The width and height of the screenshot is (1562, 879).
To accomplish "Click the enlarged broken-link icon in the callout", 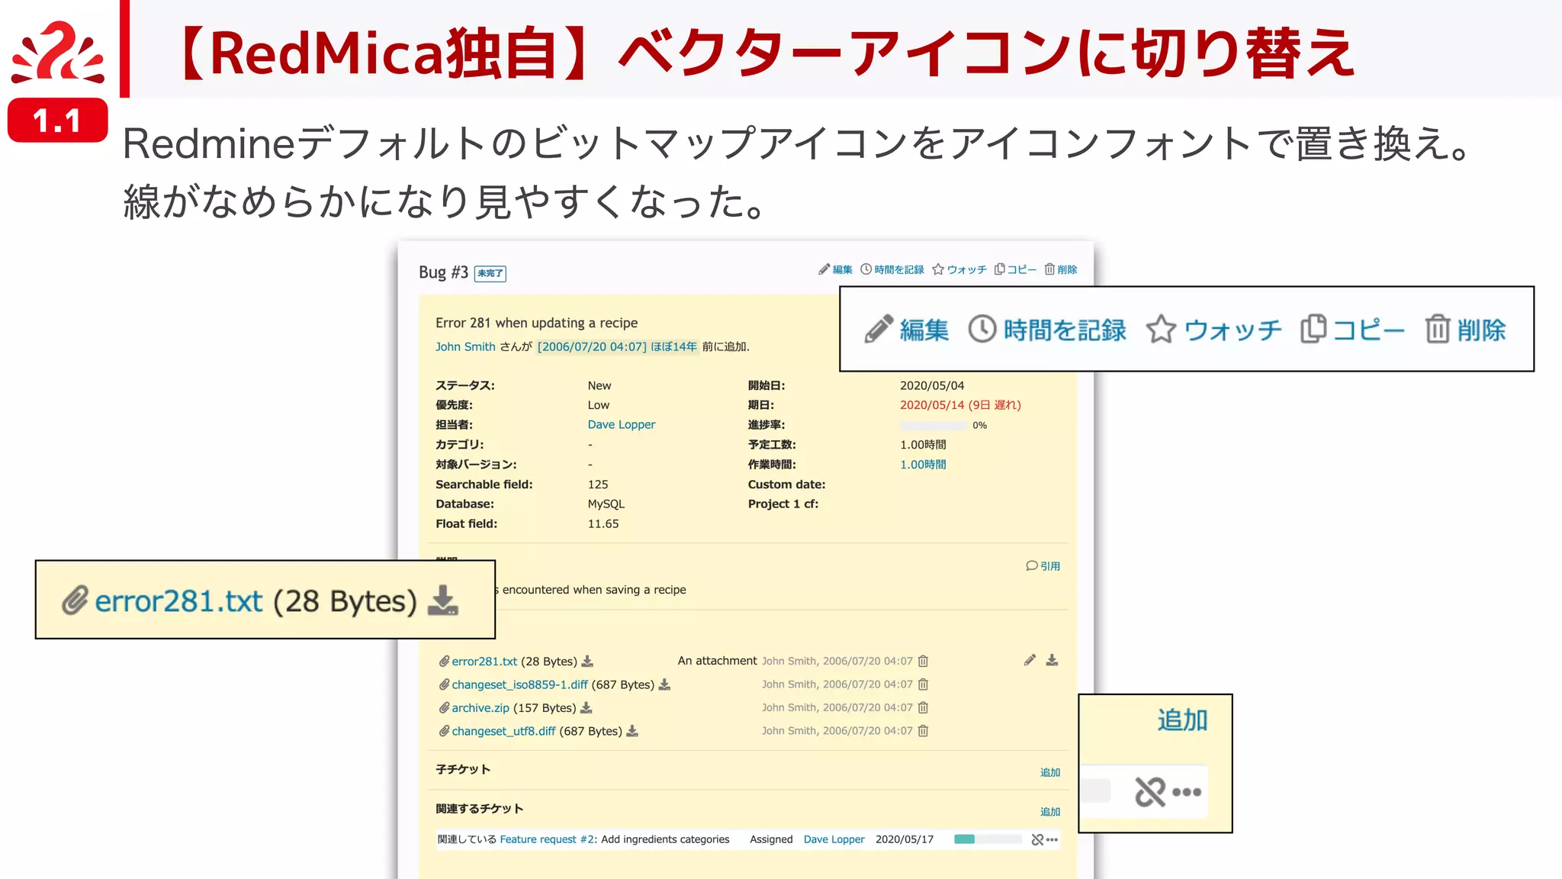I will point(1150,792).
